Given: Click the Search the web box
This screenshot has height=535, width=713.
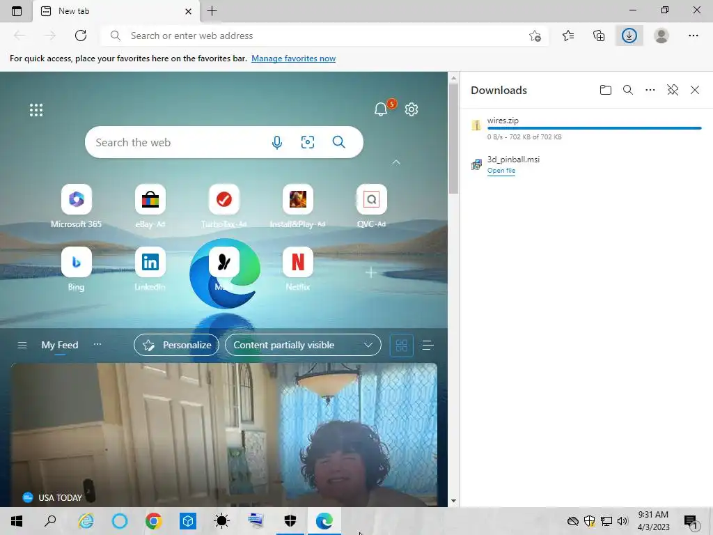Looking at the screenshot, I should (224, 142).
